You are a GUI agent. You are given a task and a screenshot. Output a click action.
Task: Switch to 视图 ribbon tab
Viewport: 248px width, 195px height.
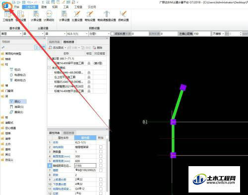[55, 7]
